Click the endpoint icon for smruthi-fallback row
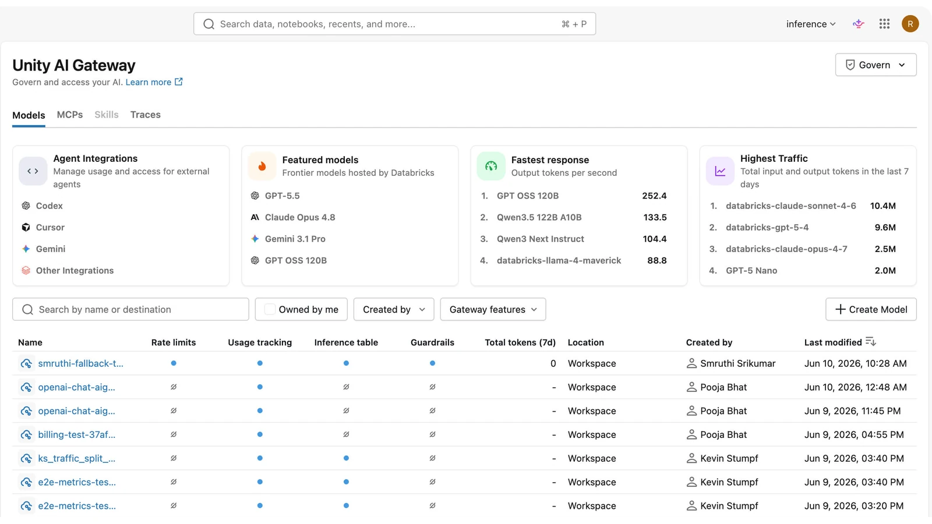The image size is (932, 524). point(26,364)
